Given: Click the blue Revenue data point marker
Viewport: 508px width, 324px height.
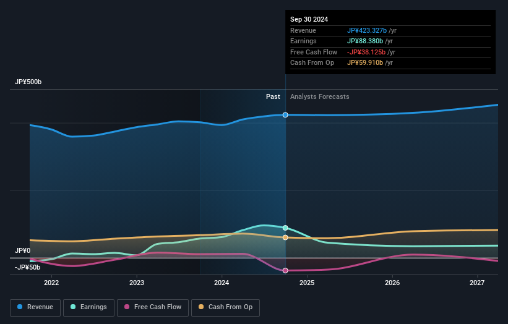Looking at the screenshot, I should click(x=285, y=115).
